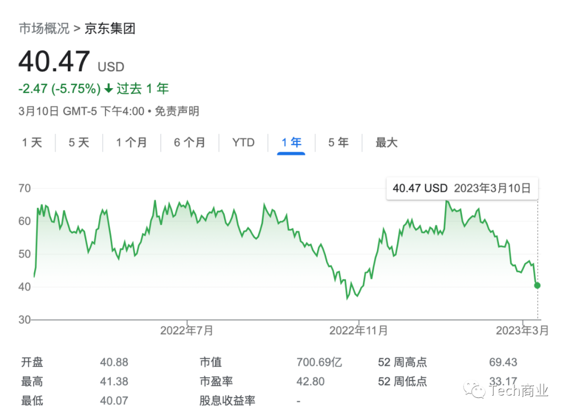Click the 41.38 day high value
Screen dimensions: 567x415
click(114, 381)
